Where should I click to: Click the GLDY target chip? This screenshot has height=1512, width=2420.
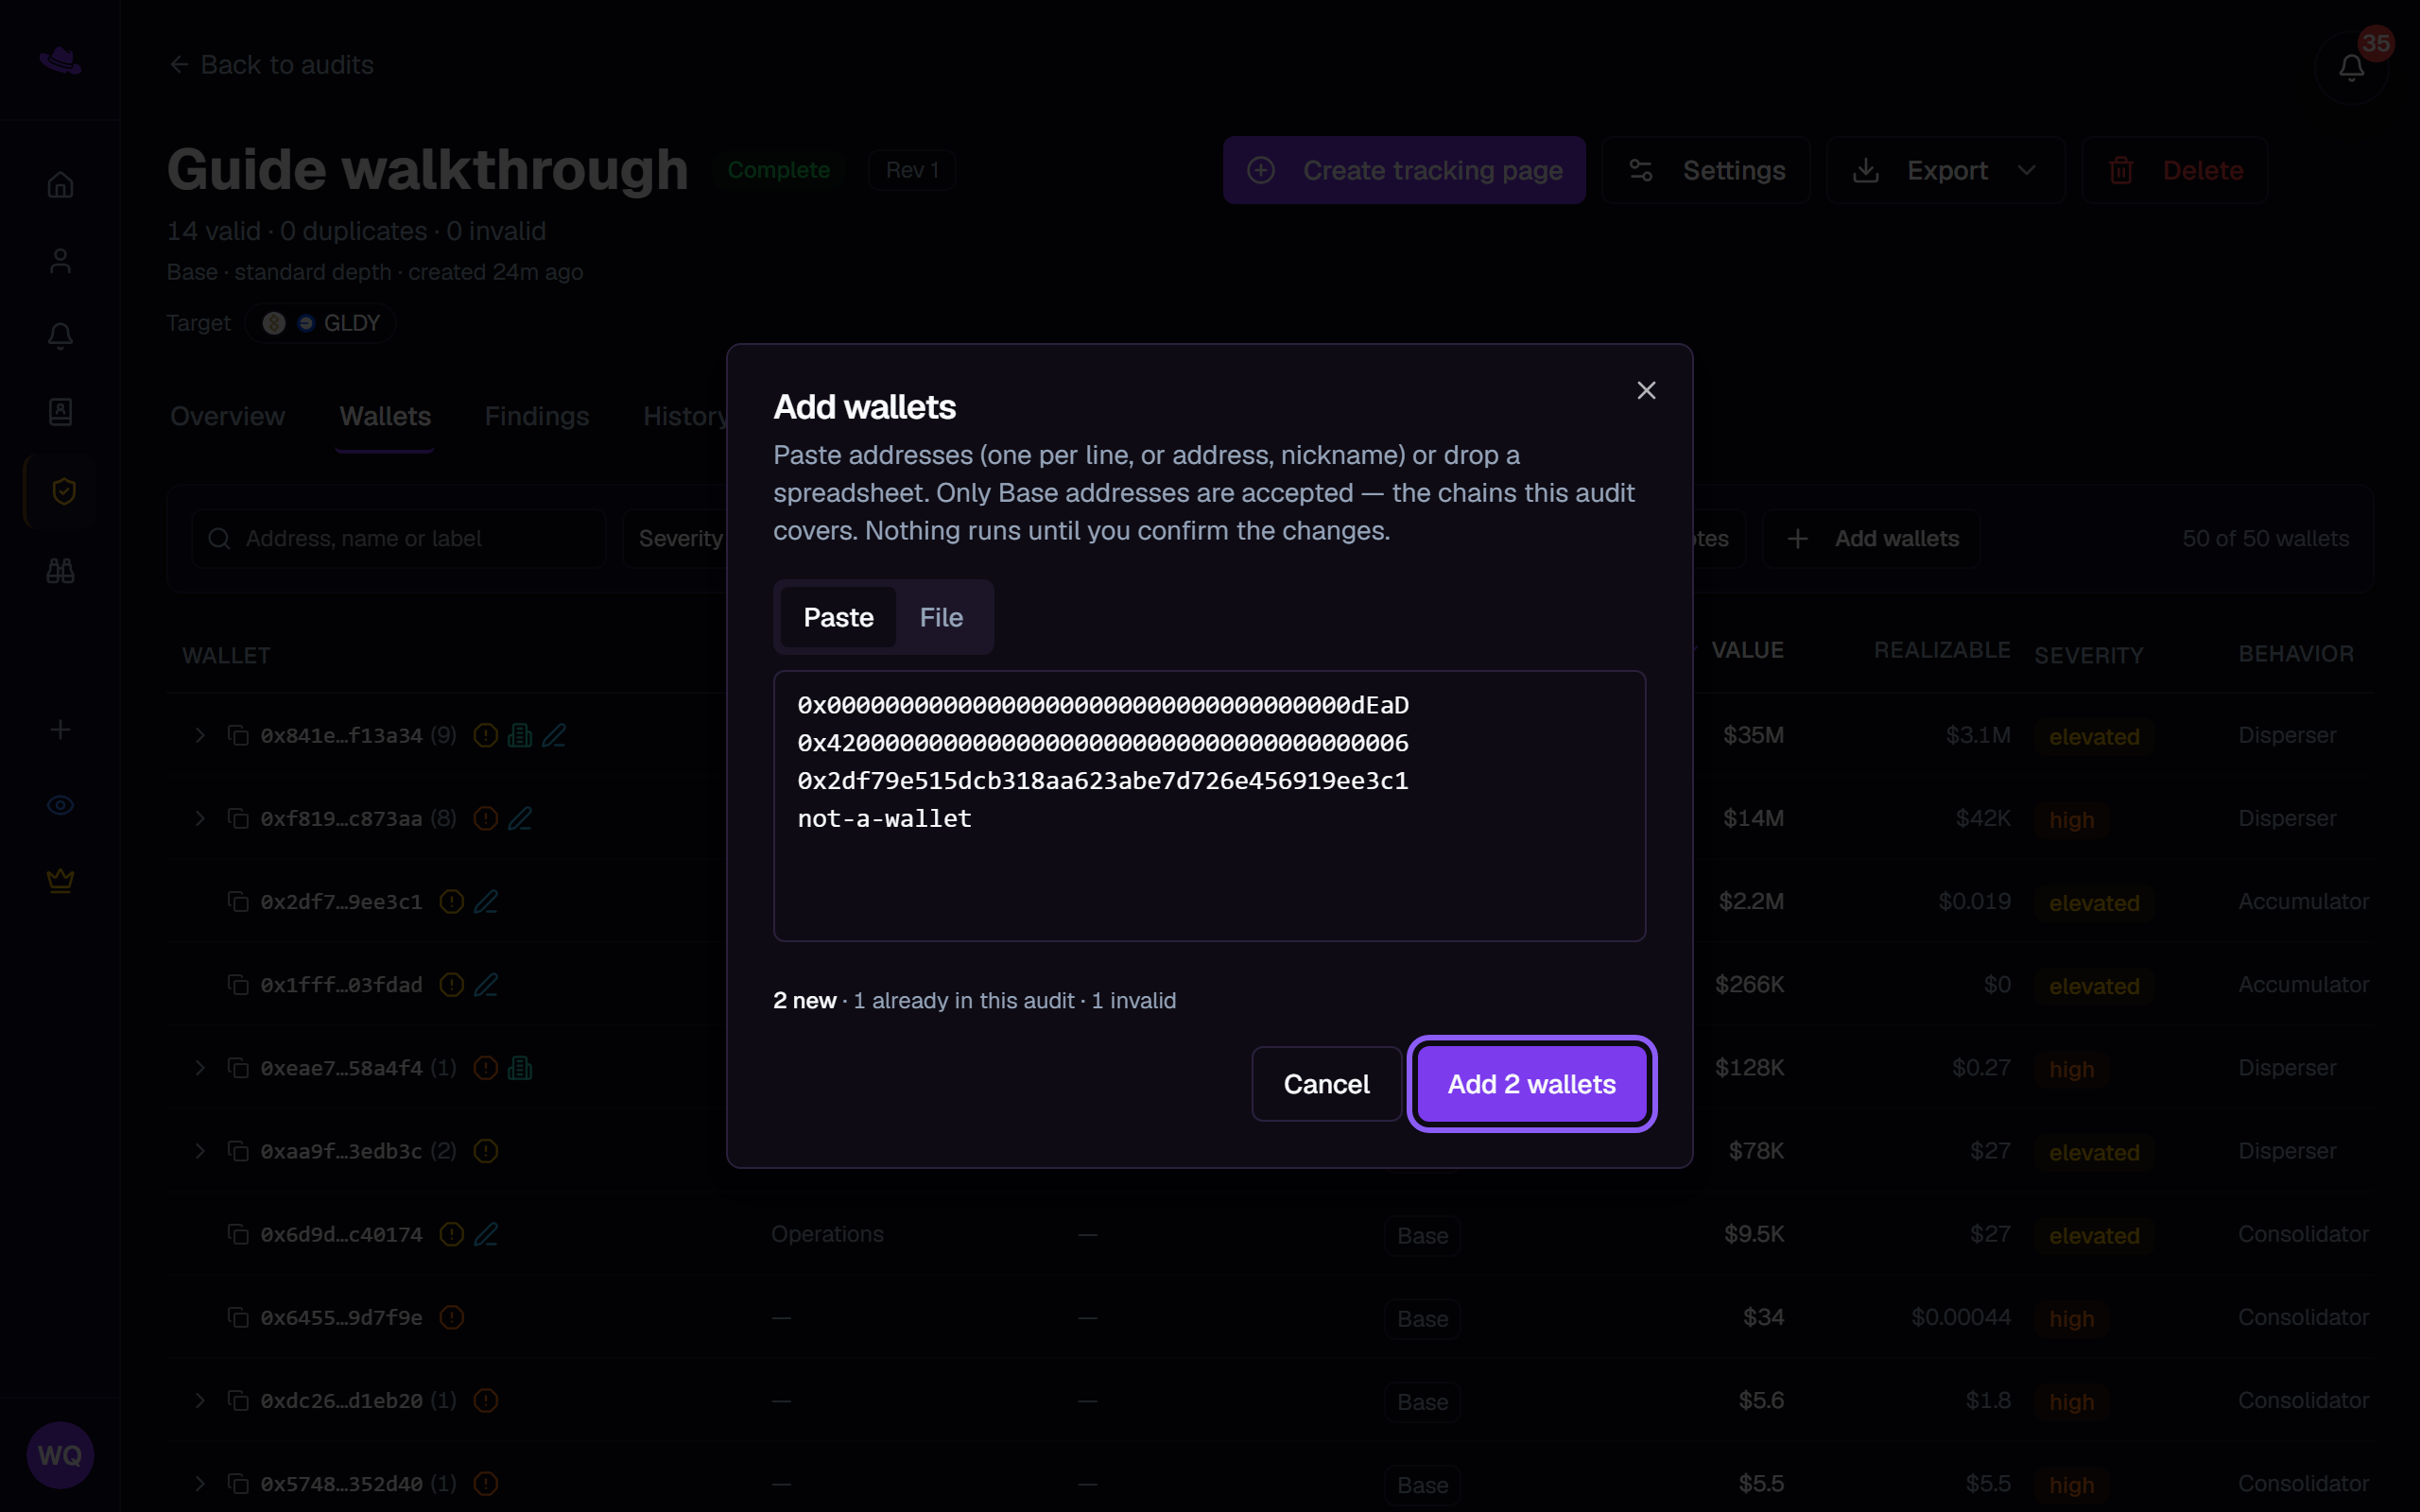click(321, 323)
